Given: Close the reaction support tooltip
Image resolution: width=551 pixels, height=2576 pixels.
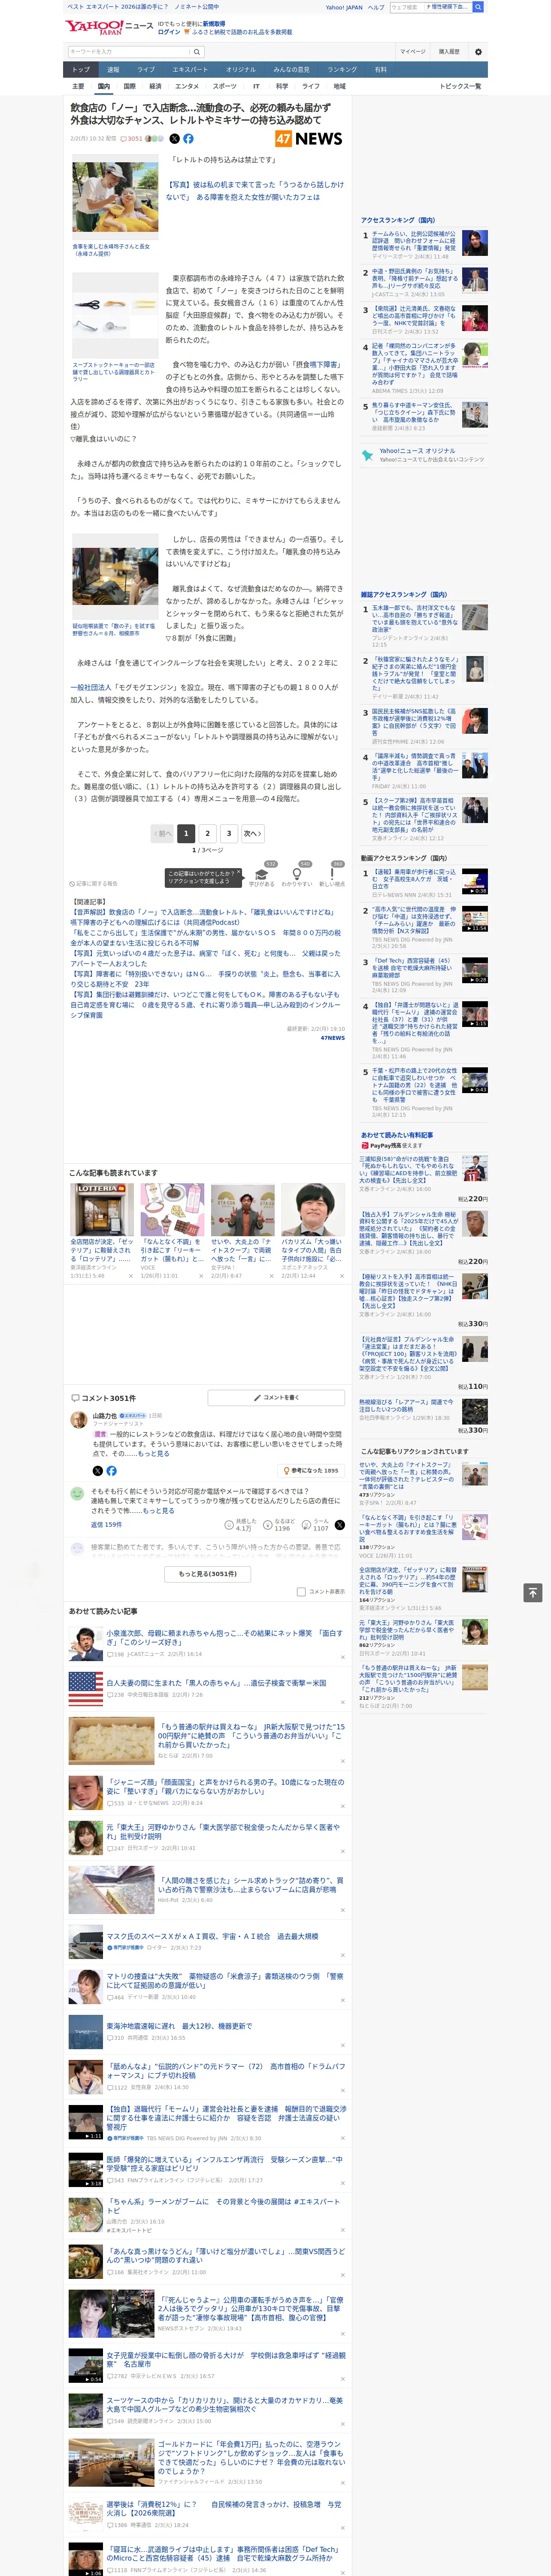Looking at the screenshot, I should pyautogui.click(x=239, y=873).
